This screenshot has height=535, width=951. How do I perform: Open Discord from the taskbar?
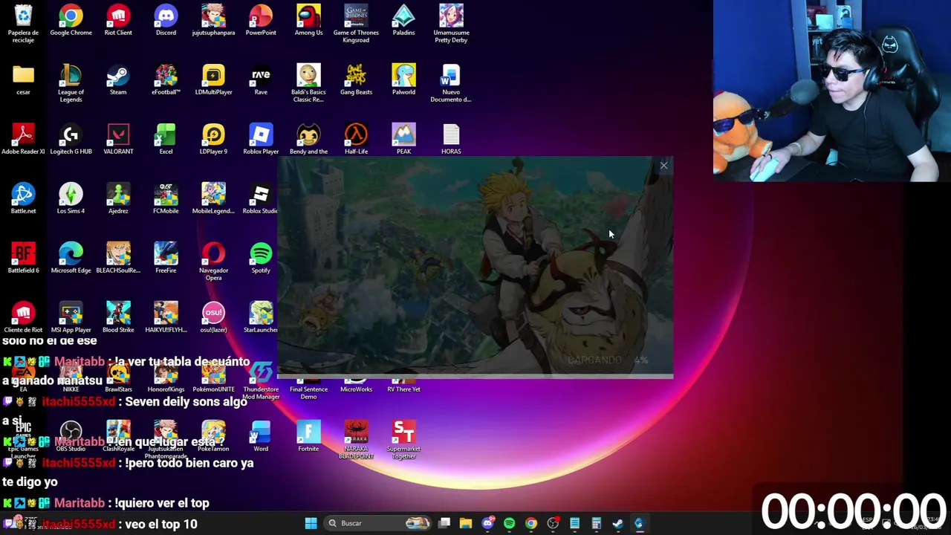point(487,523)
